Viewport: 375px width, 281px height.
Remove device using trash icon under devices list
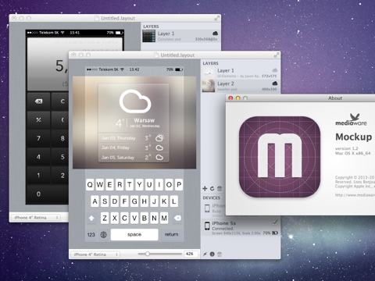point(220,254)
